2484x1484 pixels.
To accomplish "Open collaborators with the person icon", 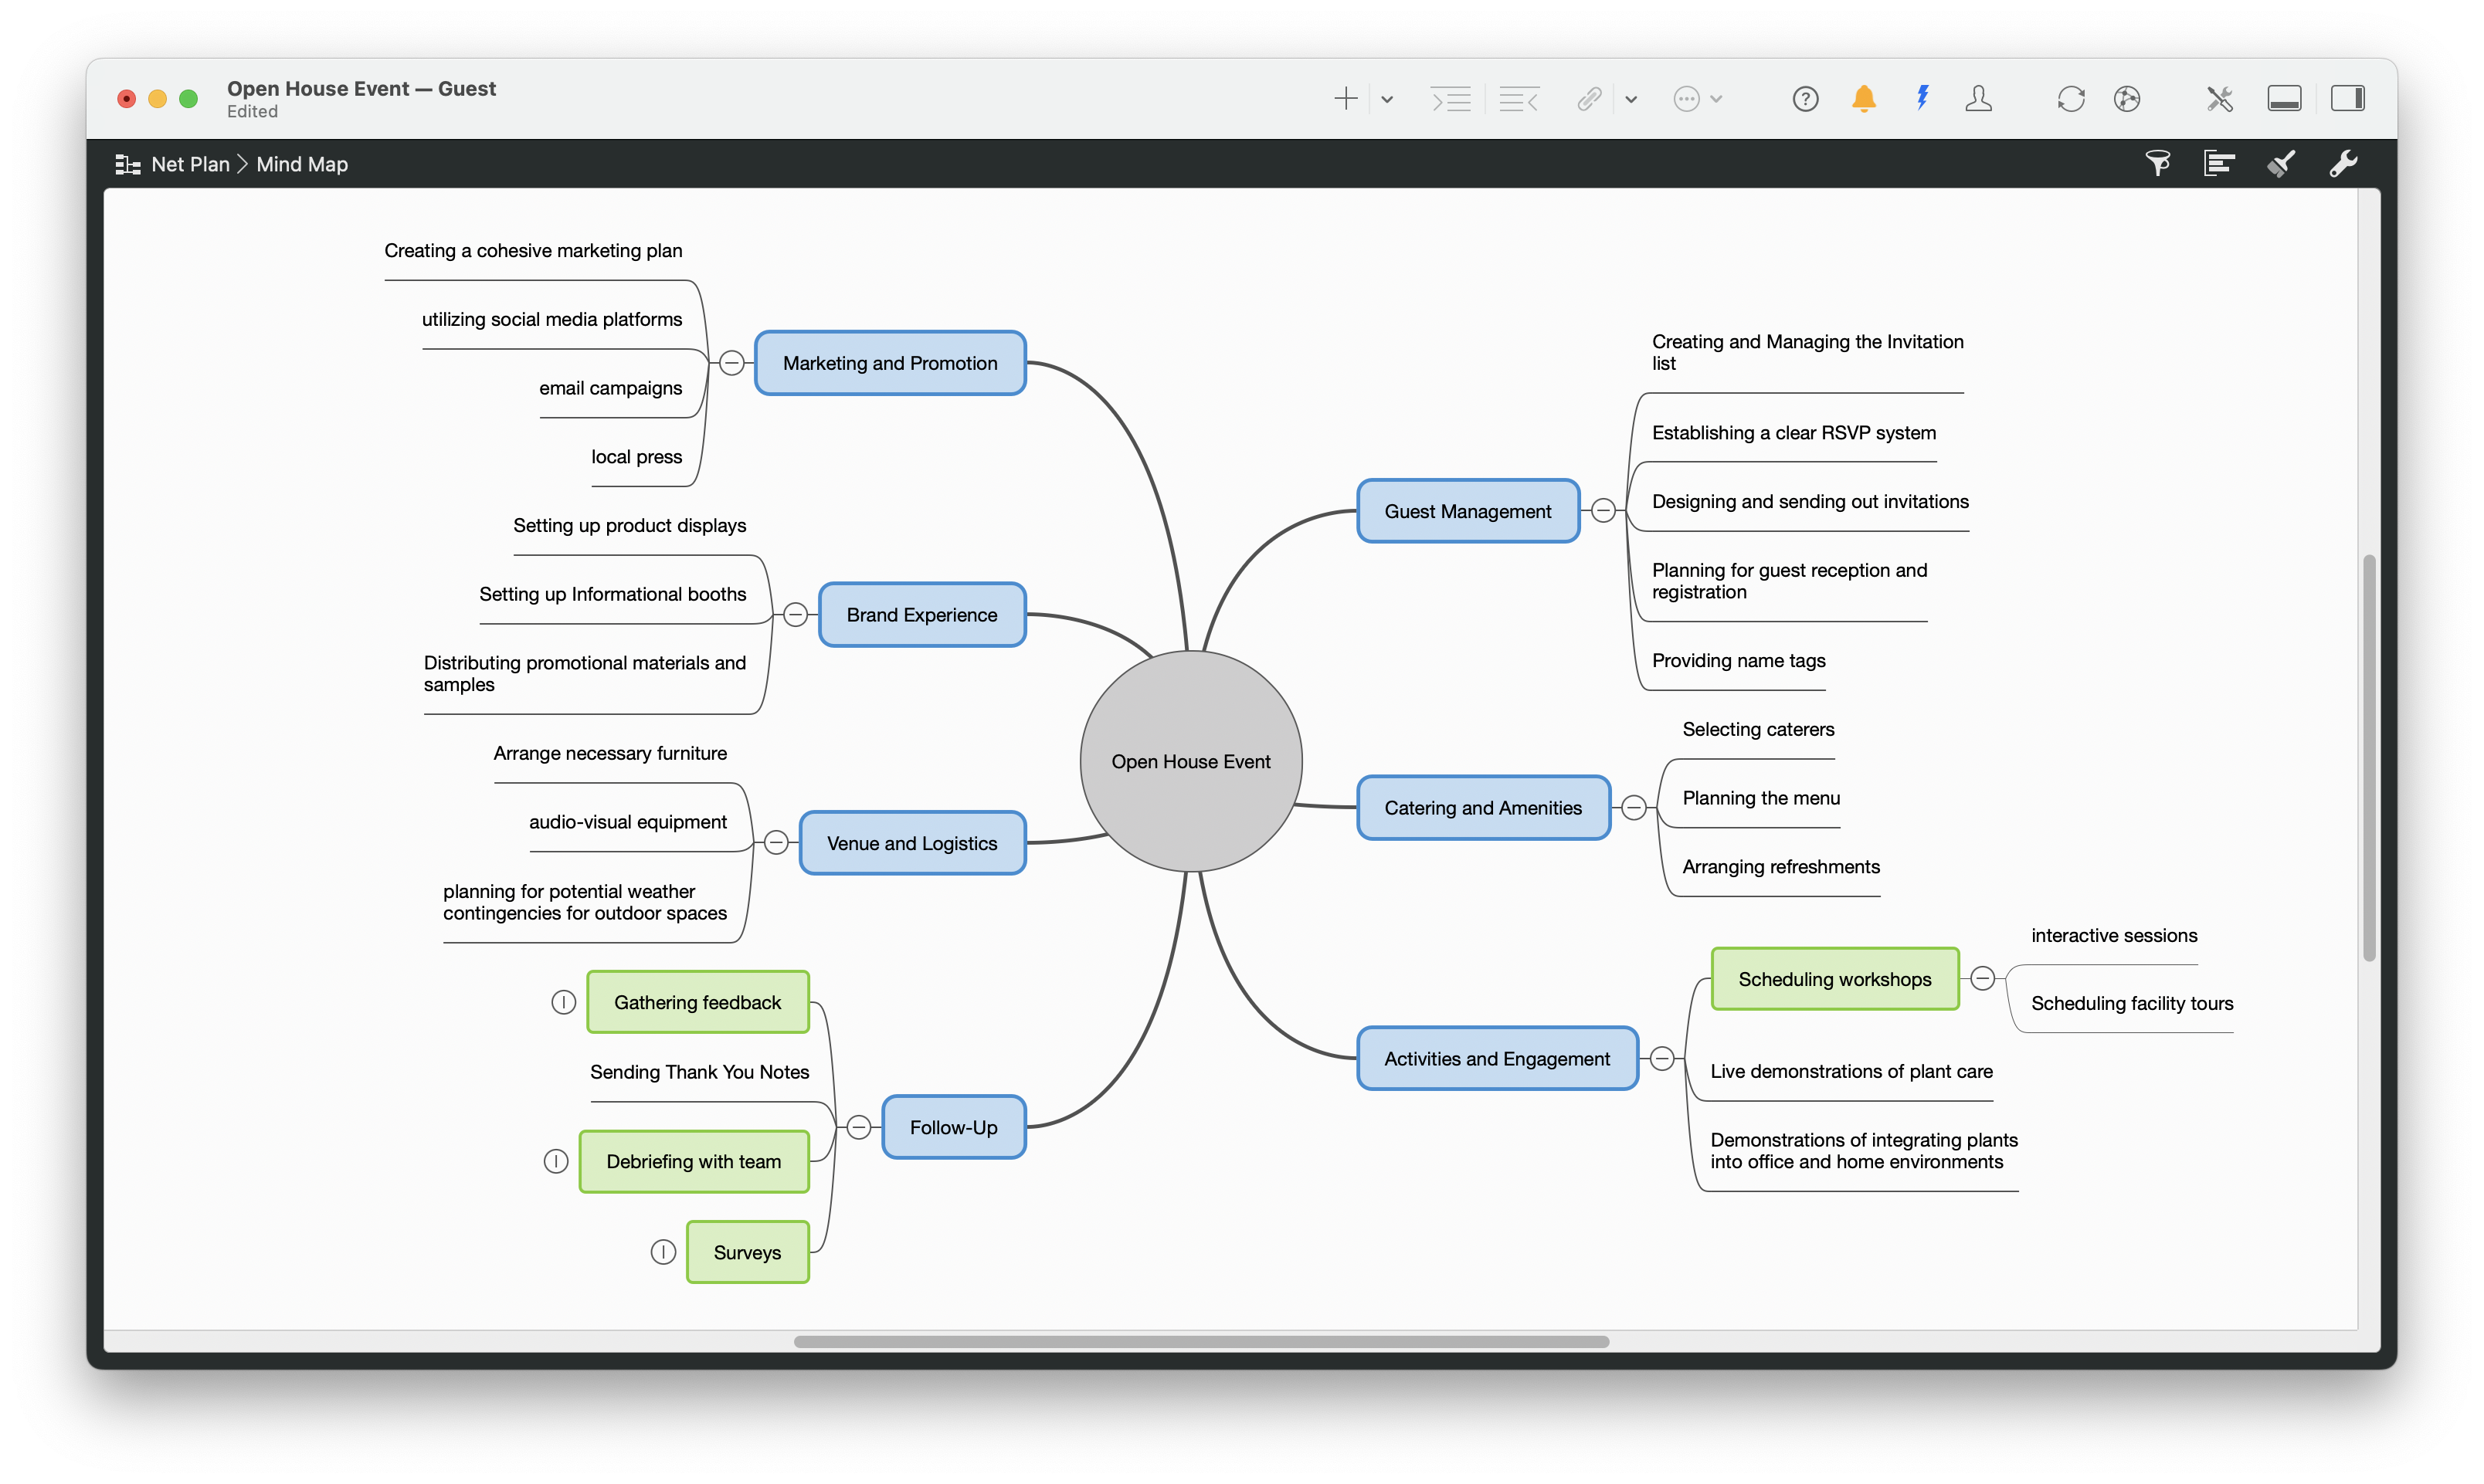I will coord(1979,98).
